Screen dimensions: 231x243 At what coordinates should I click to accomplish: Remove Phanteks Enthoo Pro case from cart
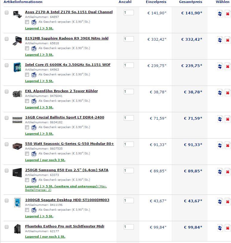(227, 228)
